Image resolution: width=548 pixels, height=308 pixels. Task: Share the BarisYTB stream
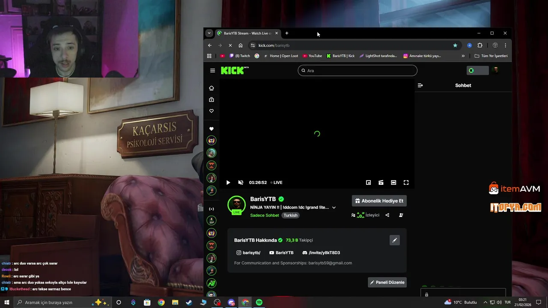(x=387, y=215)
